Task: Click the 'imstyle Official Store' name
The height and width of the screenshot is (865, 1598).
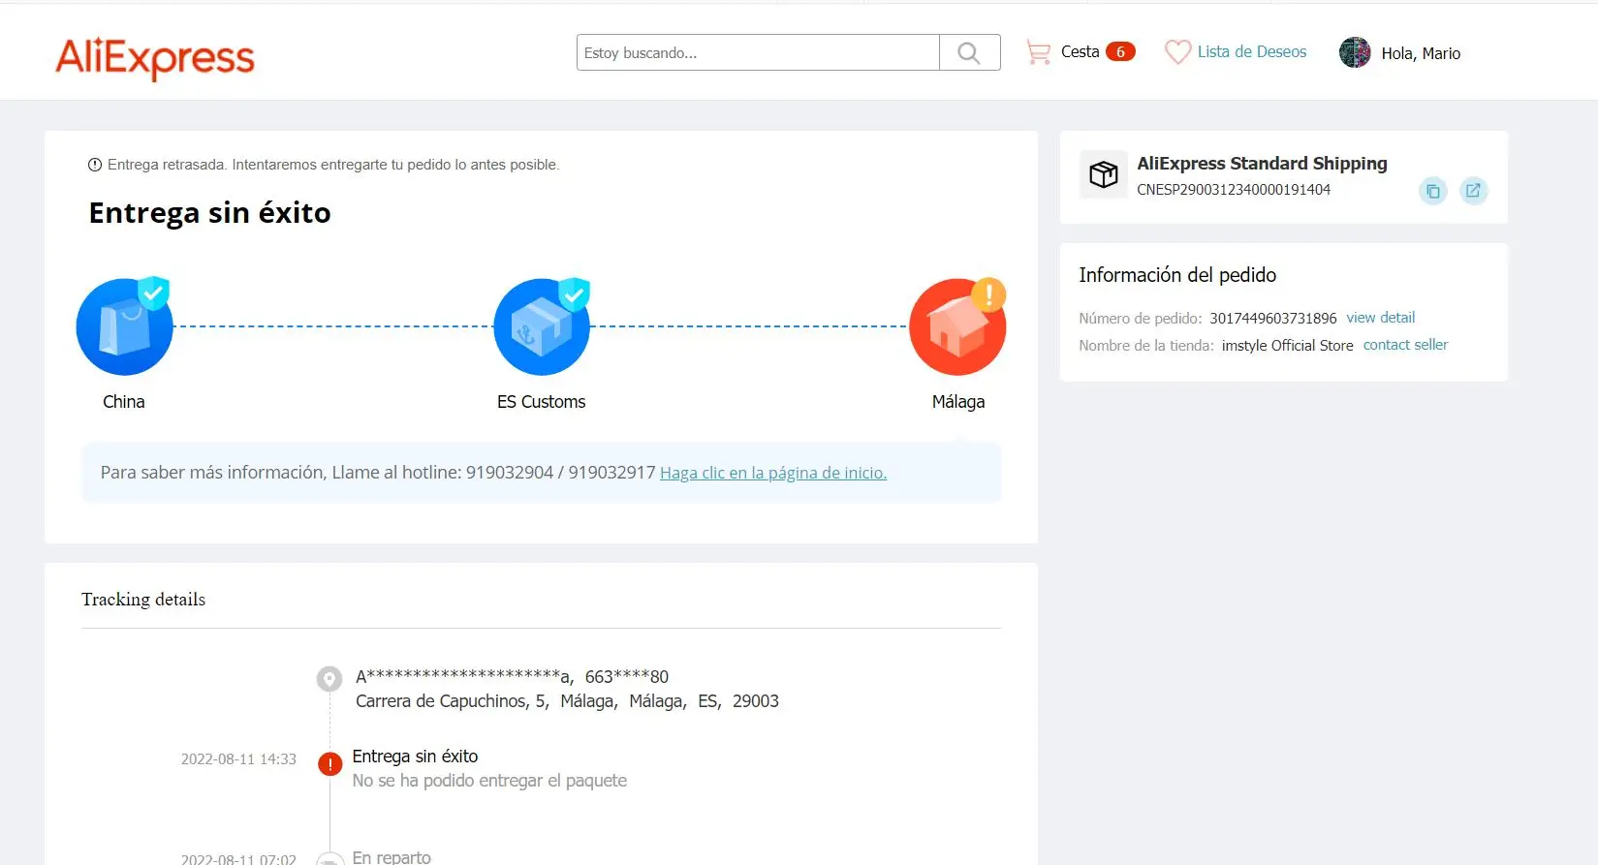Action: tap(1288, 346)
